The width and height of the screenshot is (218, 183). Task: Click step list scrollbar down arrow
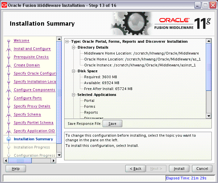(x=59, y=155)
